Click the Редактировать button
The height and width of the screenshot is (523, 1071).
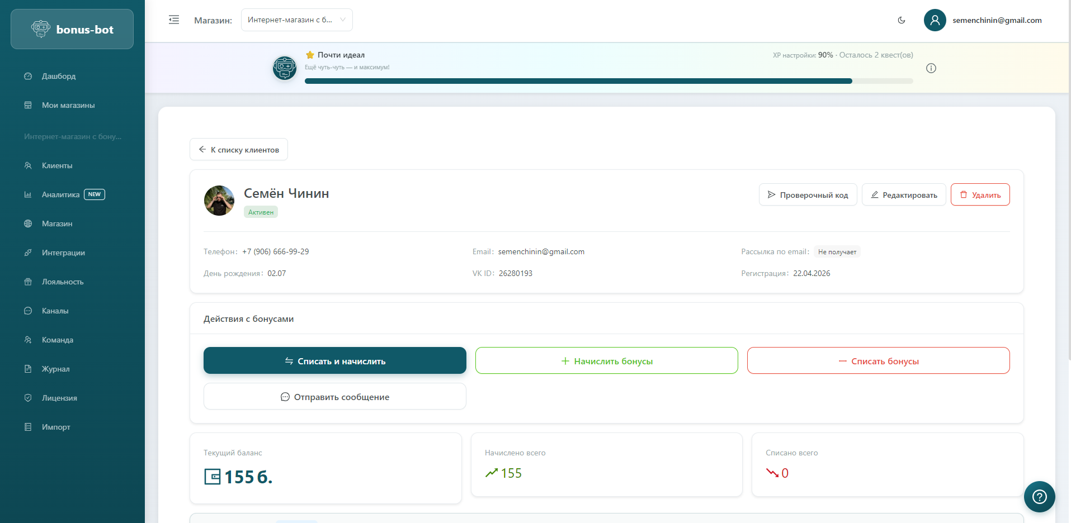(x=903, y=195)
